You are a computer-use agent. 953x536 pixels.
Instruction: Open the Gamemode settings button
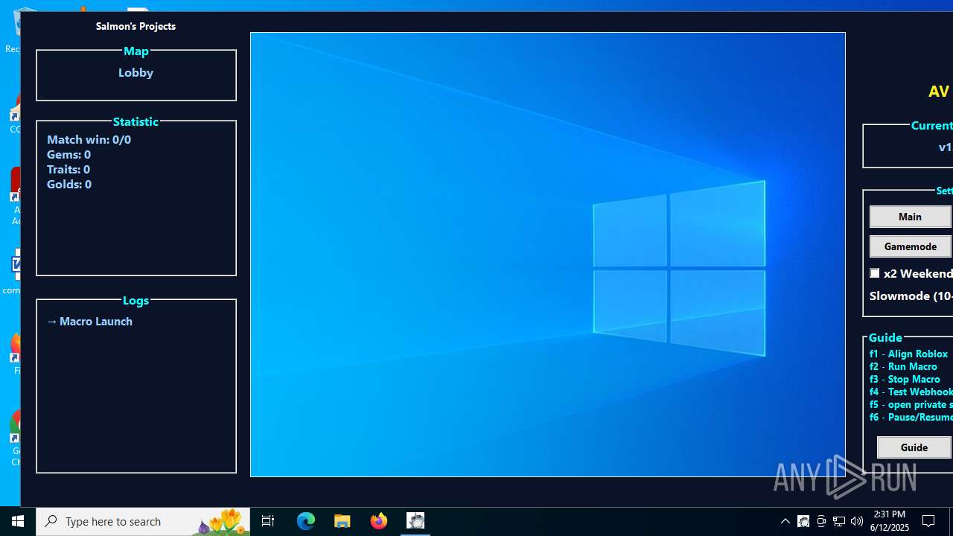coord(911,246)
